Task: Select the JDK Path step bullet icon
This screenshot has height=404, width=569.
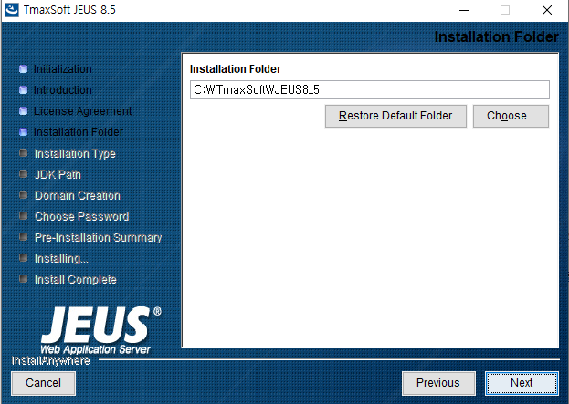Action: (x=23, y=174)
